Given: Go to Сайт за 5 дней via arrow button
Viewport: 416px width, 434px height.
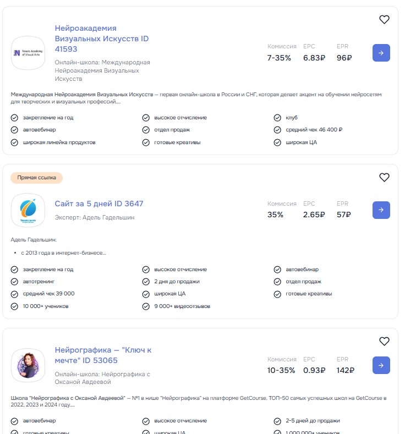Looking at the screenshot, I should point(381,210).
